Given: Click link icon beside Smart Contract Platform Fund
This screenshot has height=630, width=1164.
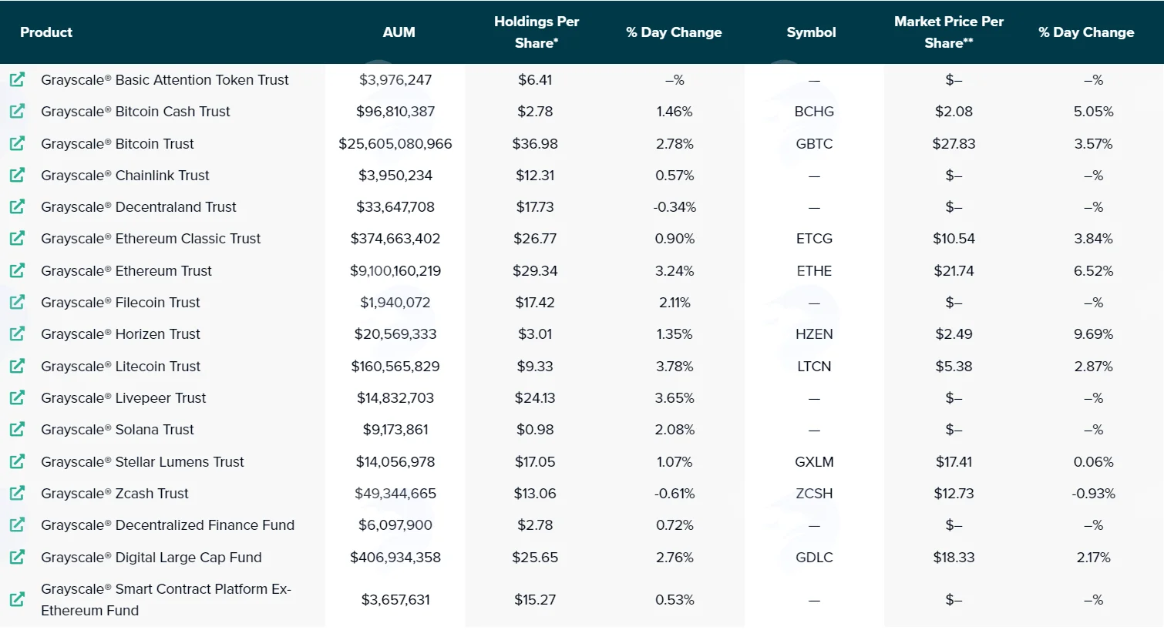Looking at the screenshot, I should tap(17, 599).
